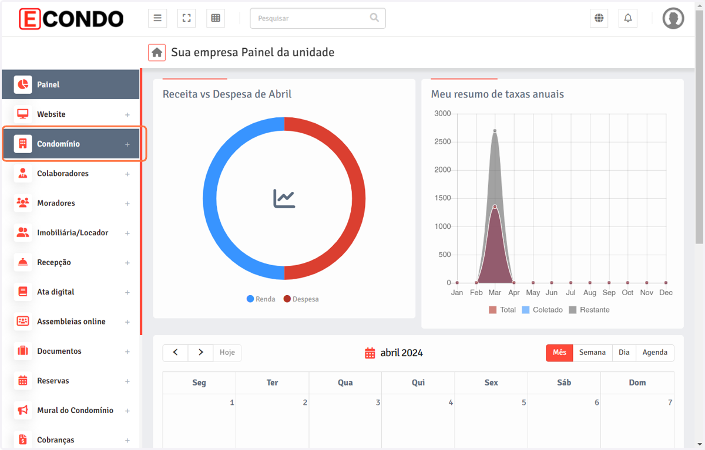This screenshot has width=705, height=450.
Task: Expand the Ata digital menu plus
Action: [x=127, y=293]
